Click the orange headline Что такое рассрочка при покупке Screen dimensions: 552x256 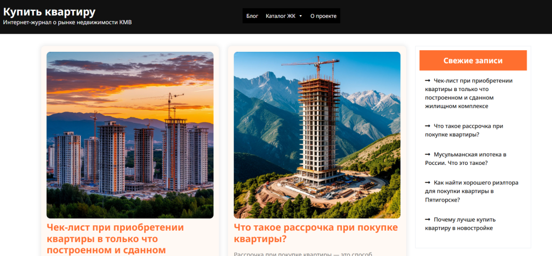(316, 233)
